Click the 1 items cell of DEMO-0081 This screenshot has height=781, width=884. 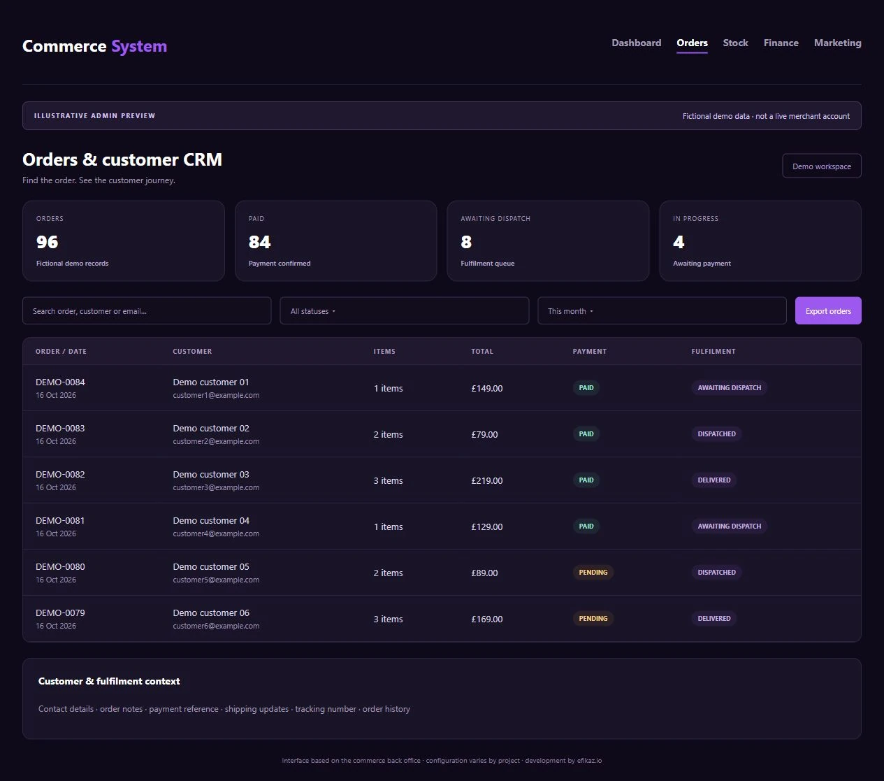[388, 527]
